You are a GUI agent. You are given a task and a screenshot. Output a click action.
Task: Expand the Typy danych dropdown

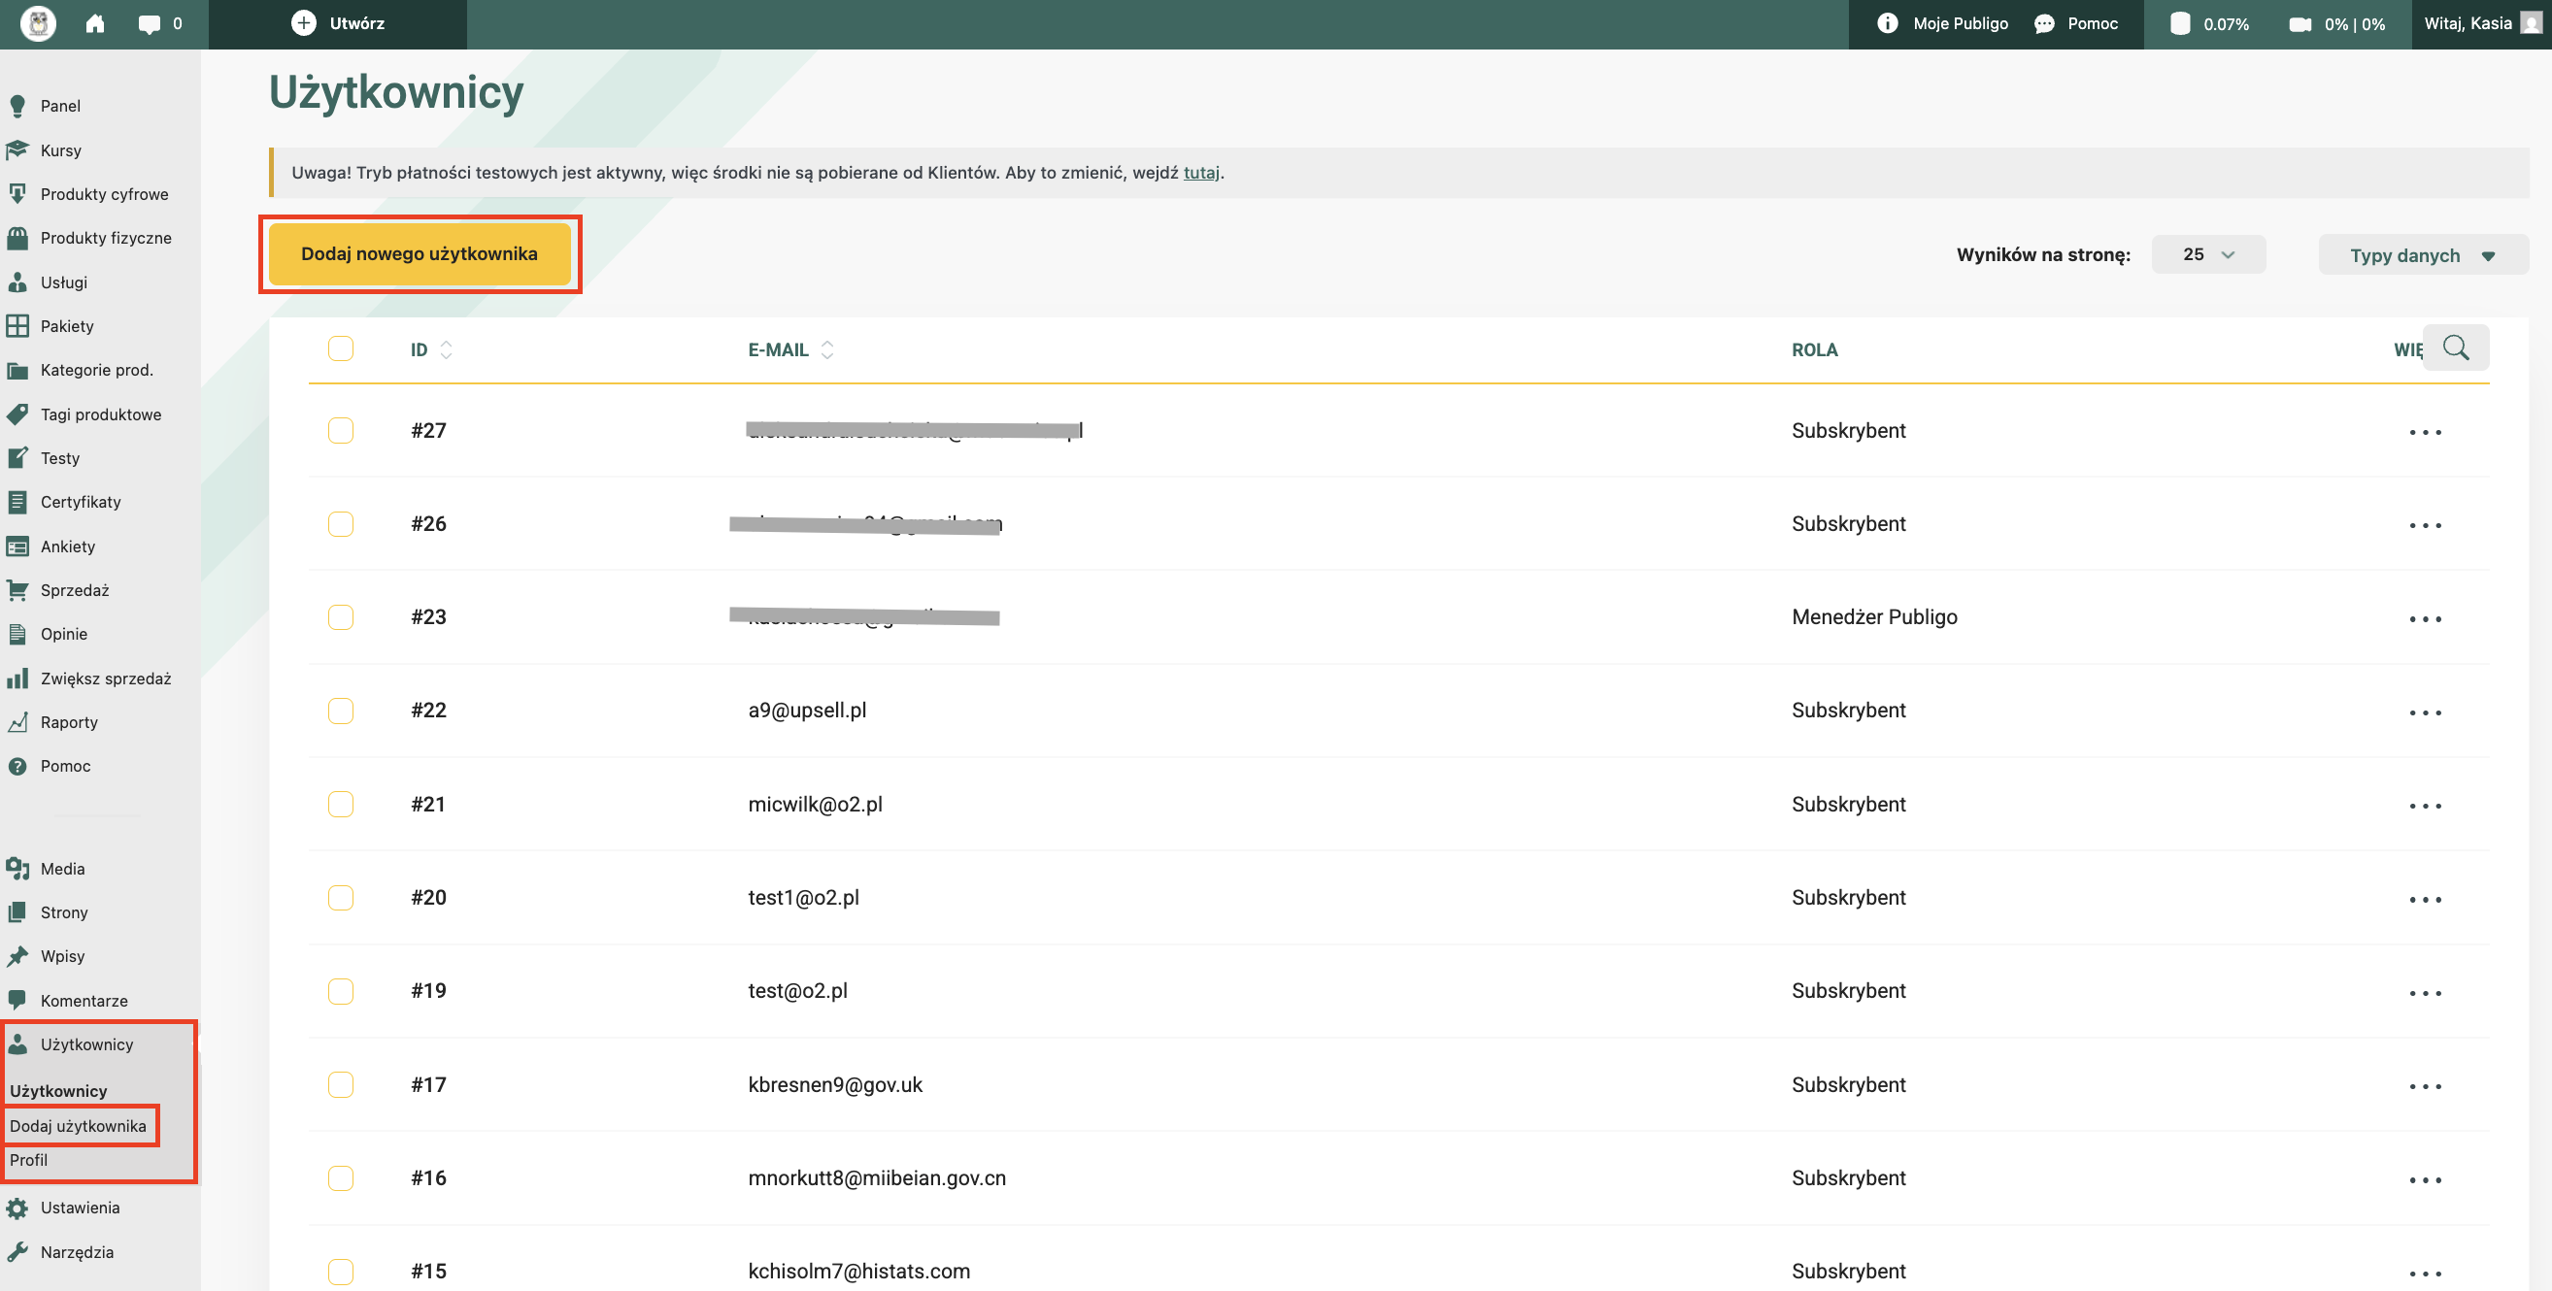[2421, 255]
